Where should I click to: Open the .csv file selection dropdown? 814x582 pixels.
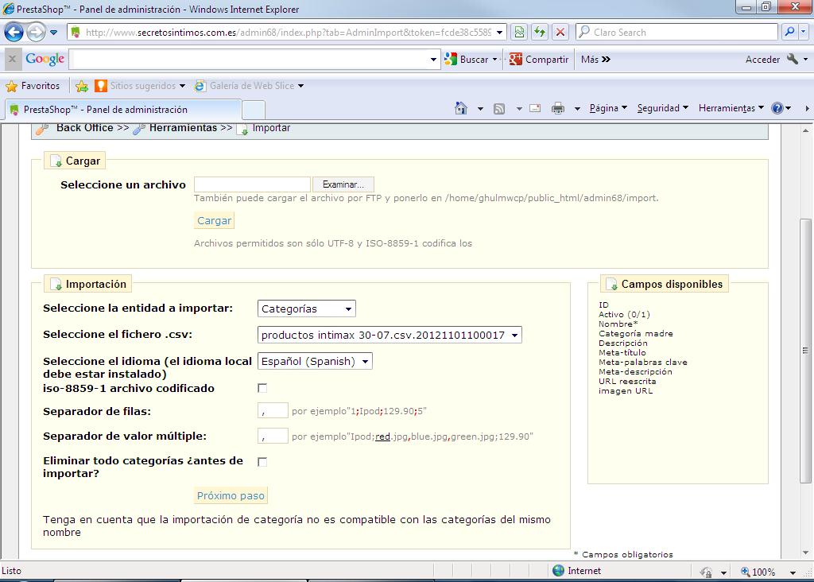(x=390, y=335)
